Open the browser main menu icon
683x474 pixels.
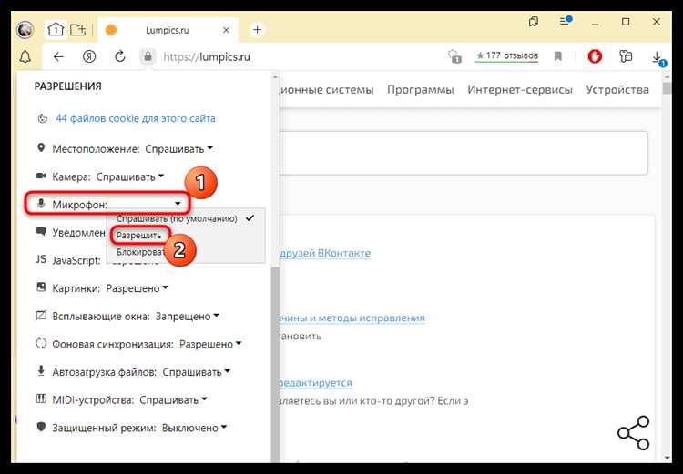click(566, 20)
